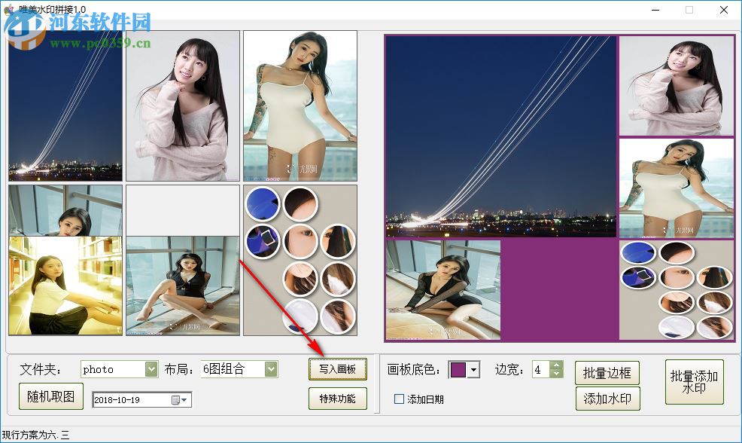Expand the canvas background color dropdown
This screenshot has height=443, width=742.
tap(474, 369)
